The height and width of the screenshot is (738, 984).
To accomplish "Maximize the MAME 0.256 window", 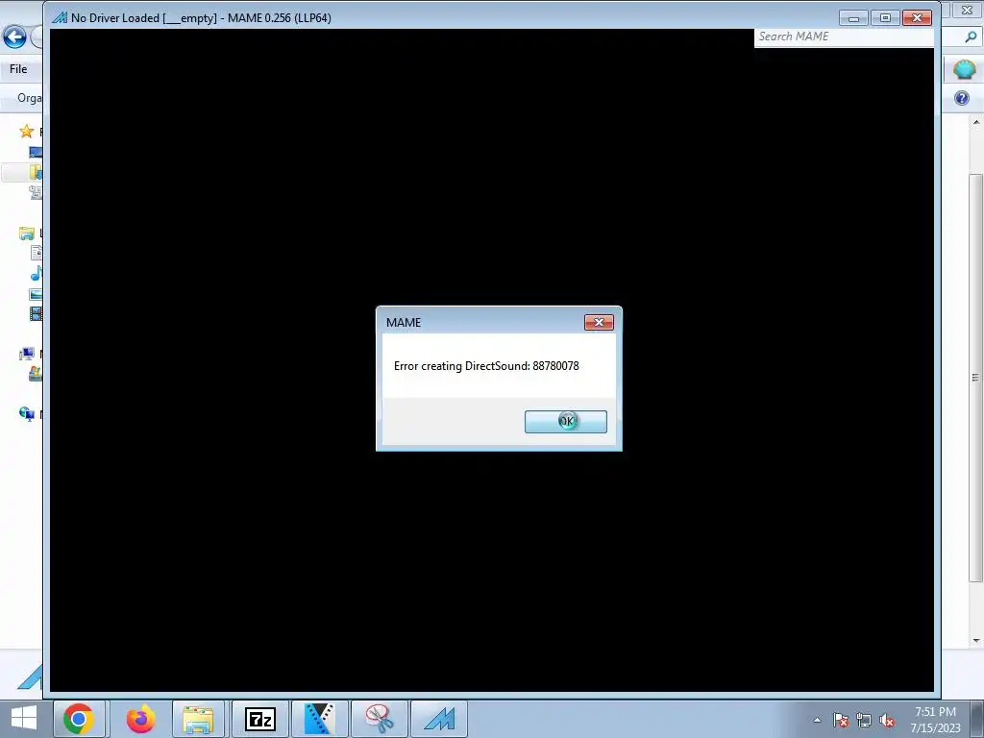I will 885,17.
